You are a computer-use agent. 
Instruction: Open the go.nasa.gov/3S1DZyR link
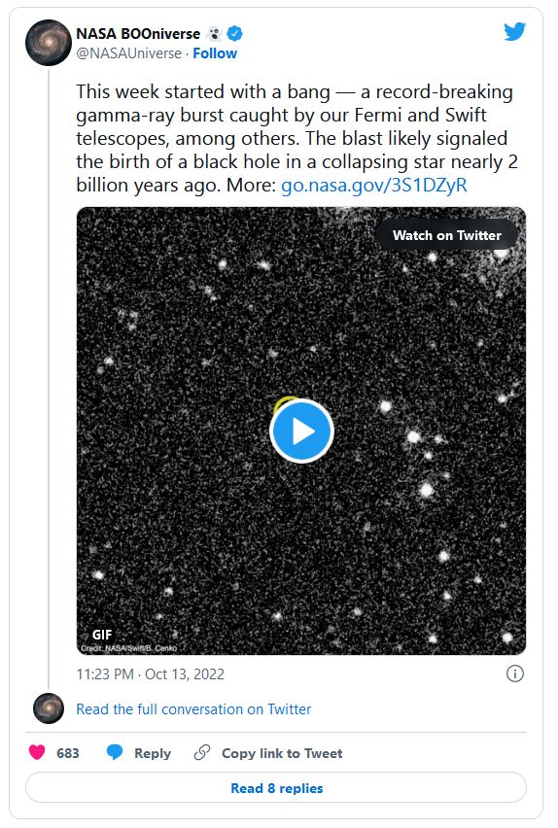pos(374,186)
